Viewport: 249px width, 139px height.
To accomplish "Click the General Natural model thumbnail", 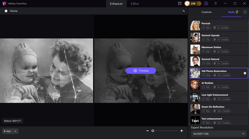I will point(195,61).
